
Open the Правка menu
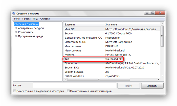coord(26,19)
